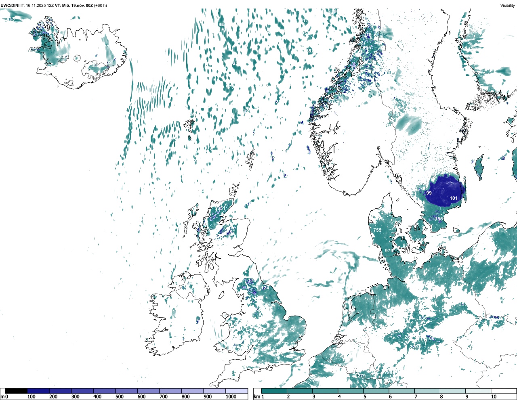The width and height of the screenshot is (517, 400).
Task: Click the '101' value inside the dark blue fog area
Action: pyautogui.click(x=454, y=198)
